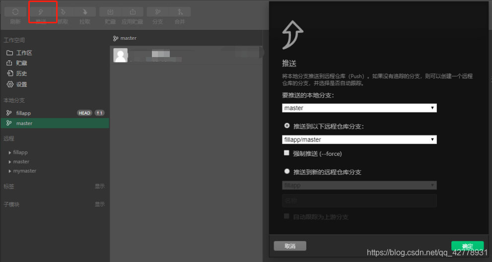Expand the fillapp remote
This screenshot has height=262, width=492.
(10, 152)
